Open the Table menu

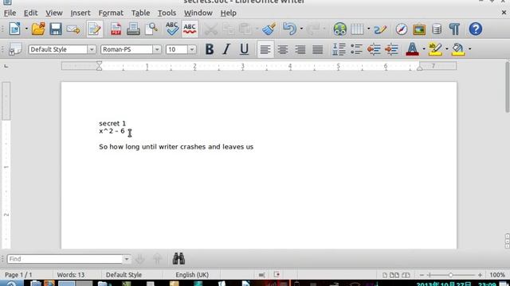click(x=140, y=13)
